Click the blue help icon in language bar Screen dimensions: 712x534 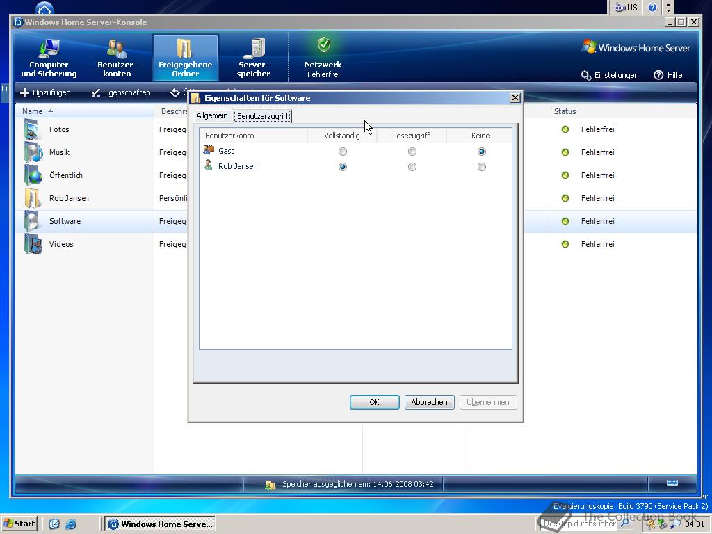tap(652, 7)
